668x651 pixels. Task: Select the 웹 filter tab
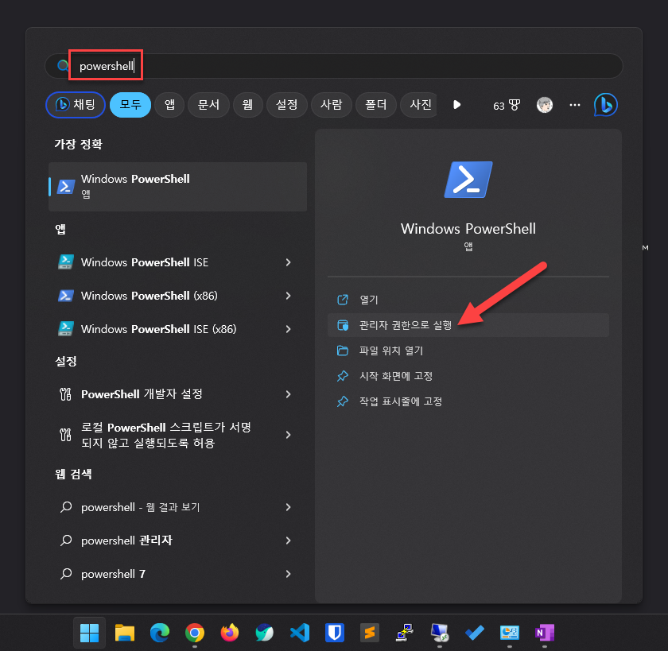[247, 105]
